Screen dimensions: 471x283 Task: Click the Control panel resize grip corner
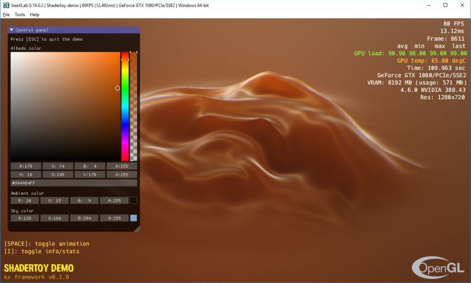coord(137,229)
